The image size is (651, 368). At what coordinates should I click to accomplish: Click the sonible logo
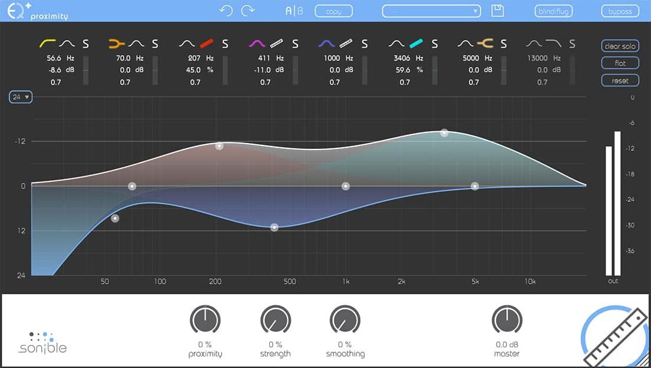click(x=42, y=343)
